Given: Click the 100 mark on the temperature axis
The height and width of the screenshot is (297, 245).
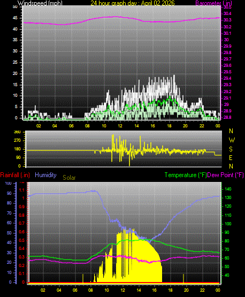Looking at the screenshot, I should click(x=228, y=224).
